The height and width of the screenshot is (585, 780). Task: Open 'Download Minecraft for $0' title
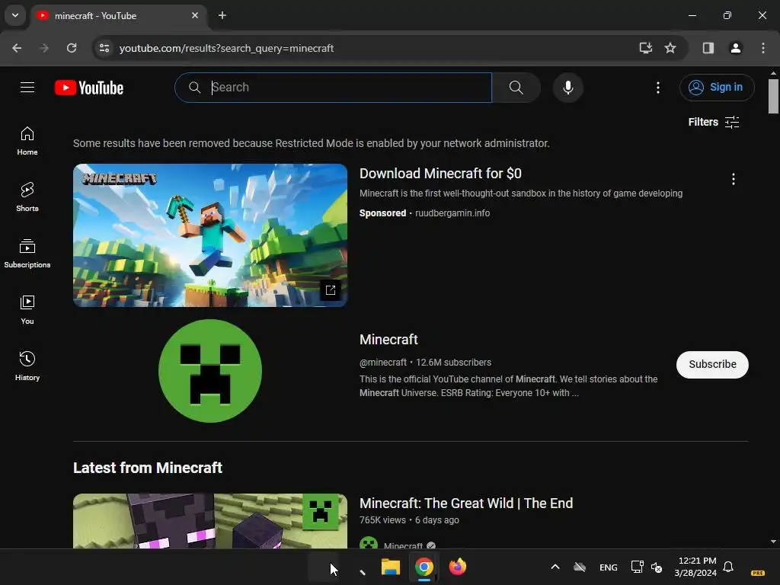(x=440, y=174)
